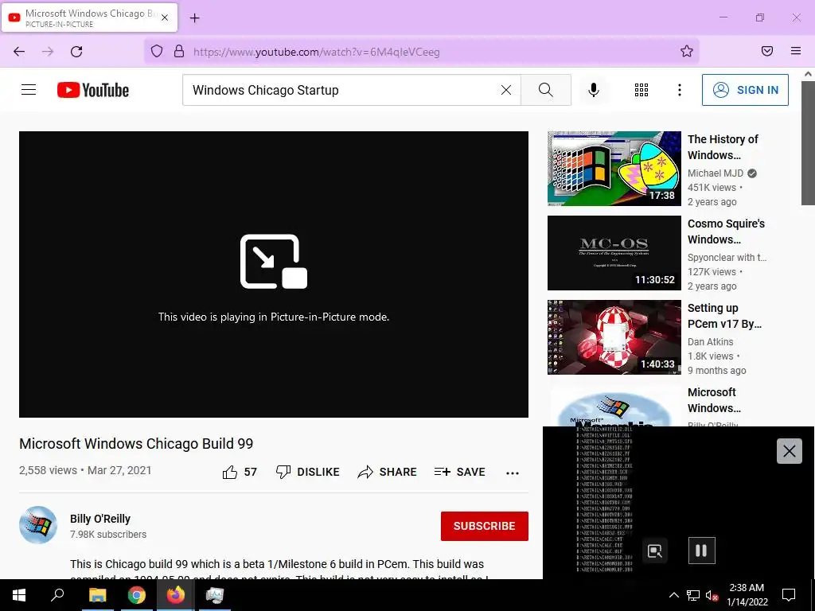Viewport: 815px width, 611px height.
Task: Click the network tray icon
Action: (693, 596)
